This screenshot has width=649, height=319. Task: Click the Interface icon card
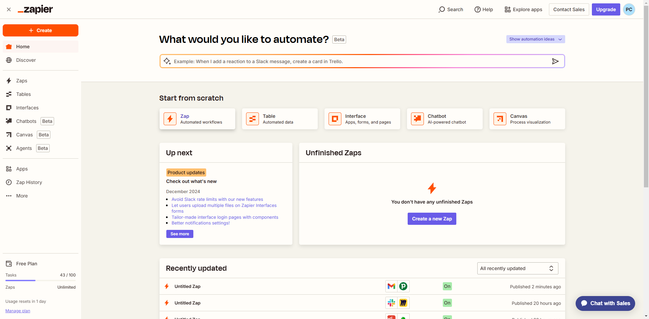pyautogui.click(x=335, y=119)
